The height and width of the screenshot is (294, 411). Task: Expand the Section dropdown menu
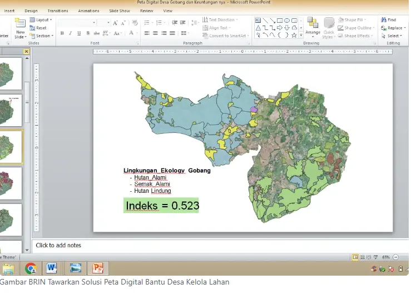[41, 36]
